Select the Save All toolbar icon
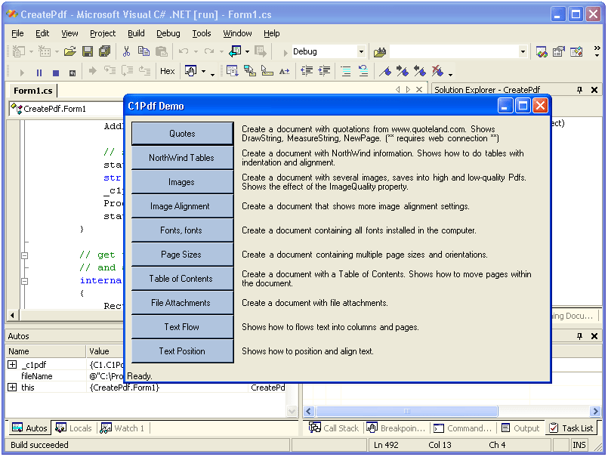 point(105,51)
